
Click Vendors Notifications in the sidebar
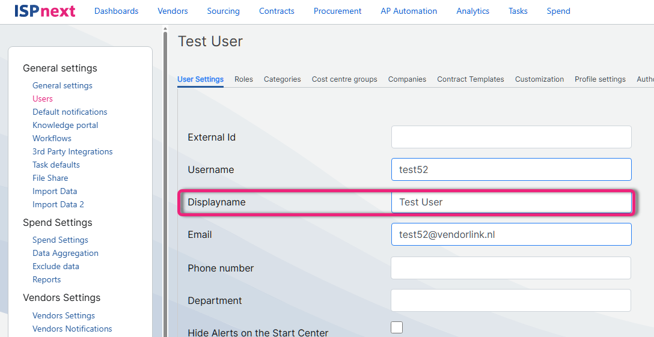click(x=72, y=329)
